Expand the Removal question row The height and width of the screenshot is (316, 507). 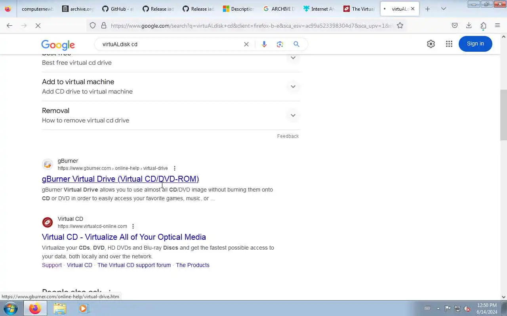(x=171, y=115)
